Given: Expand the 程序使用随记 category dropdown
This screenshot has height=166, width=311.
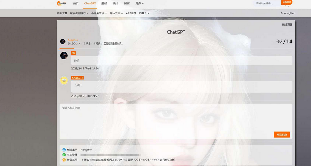Looking at the screenshot, I should coord(79,13).
